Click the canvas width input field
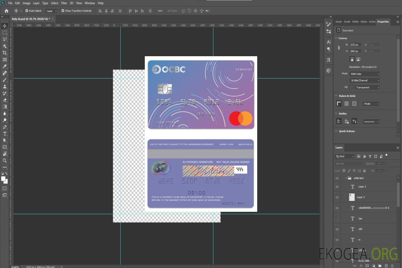402x268 pixels. 355,45
